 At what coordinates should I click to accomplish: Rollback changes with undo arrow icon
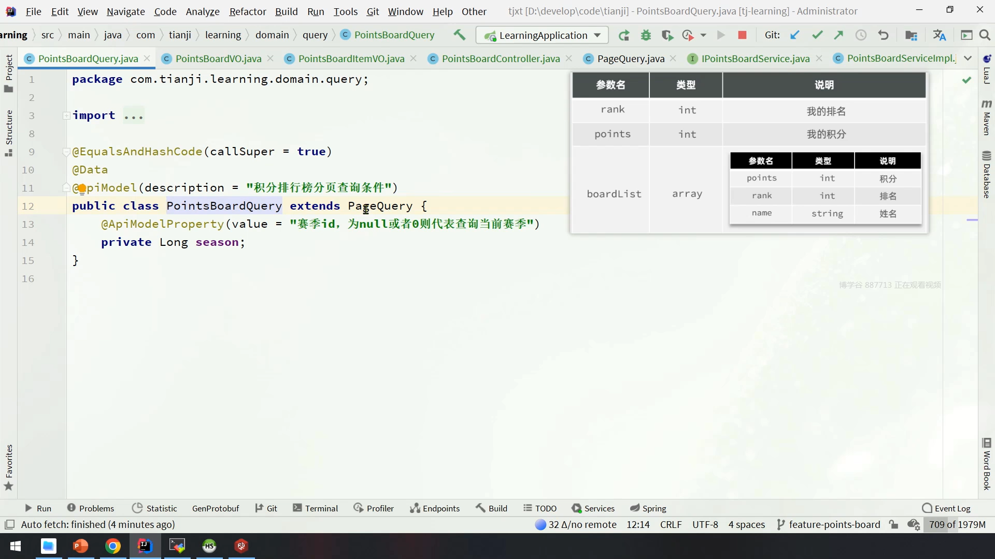pos(883,35)
